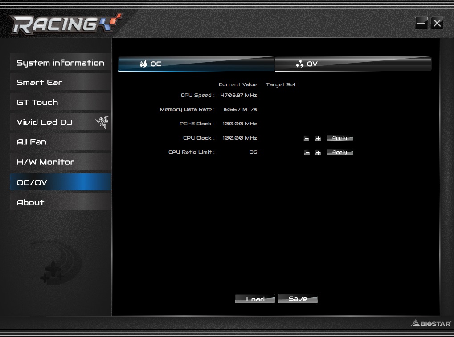Increase CPU Ratio Limit with plus icon

coord(318,153)
